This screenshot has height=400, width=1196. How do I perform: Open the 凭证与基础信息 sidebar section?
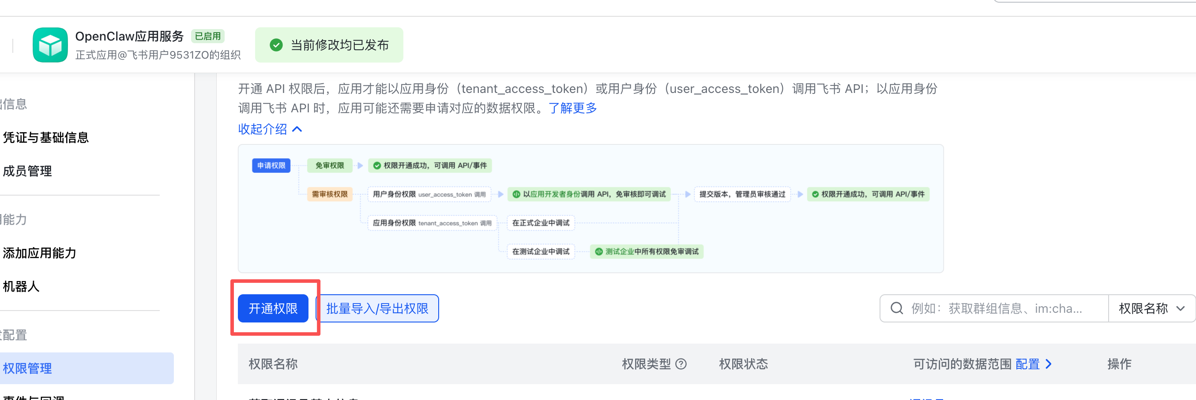click(x=45, y=137)
